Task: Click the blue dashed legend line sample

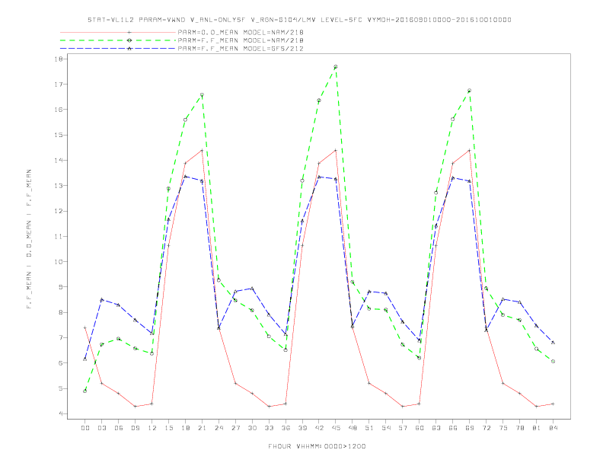Action: point(118,49)
